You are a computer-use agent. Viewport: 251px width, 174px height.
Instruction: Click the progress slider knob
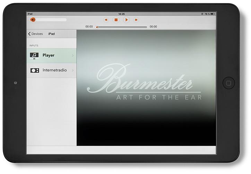[97, 27]
